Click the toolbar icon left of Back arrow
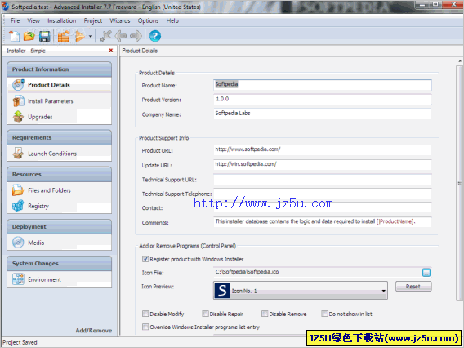 click(105, 36)
